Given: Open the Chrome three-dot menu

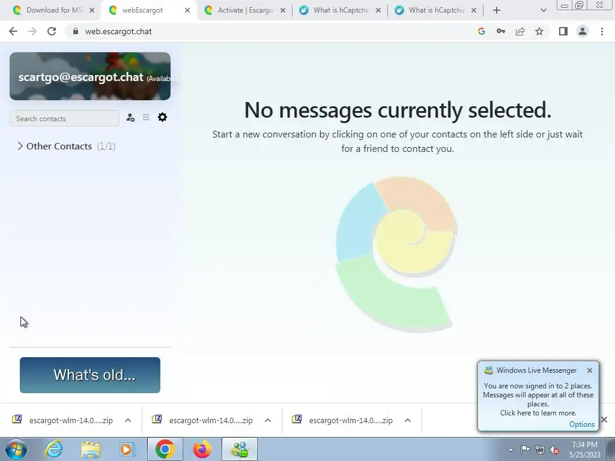Looking at the screenshot, I should tap(602, 31).
